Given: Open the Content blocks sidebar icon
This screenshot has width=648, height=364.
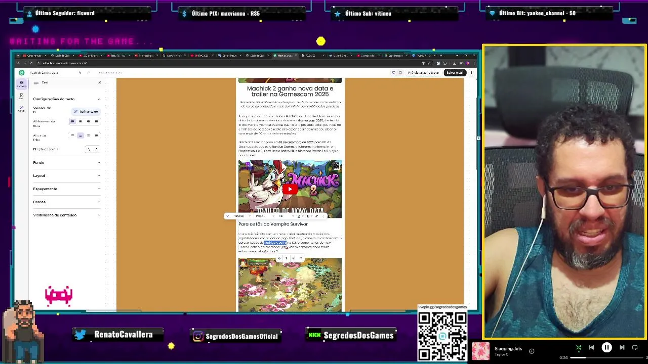Looking at the screenshot, I should [22, 84].
